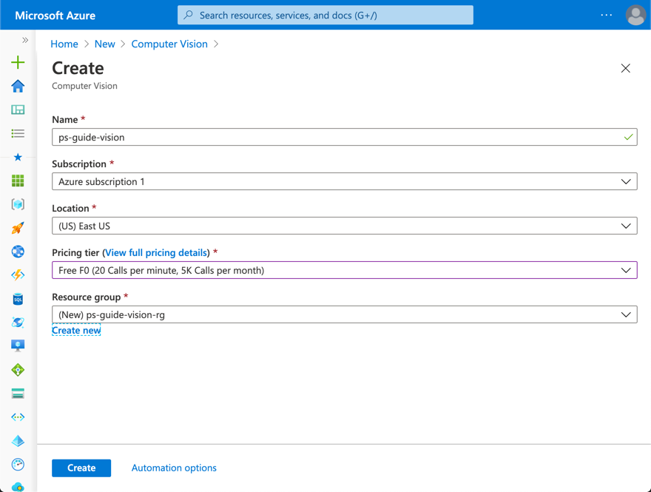Image resolution: width=651 pixels, height=492 pixels.
Task: Navigate to Computer Vision breadcrumb
Action: 169,44
